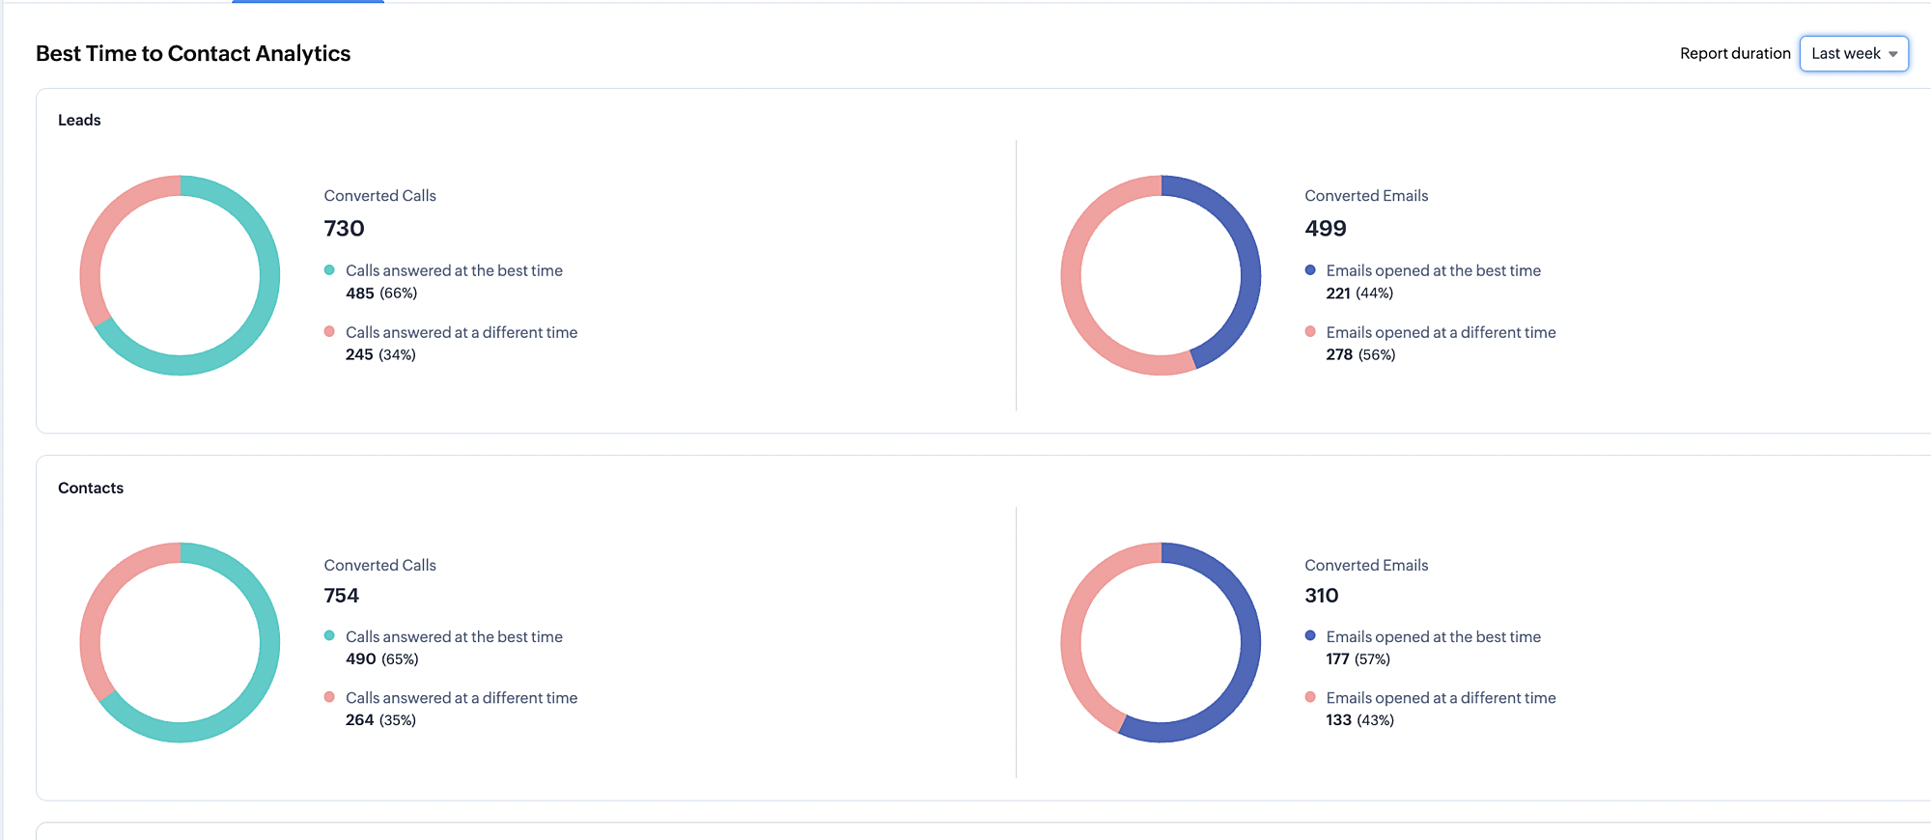Click the Leads section heading
Screen dimensions: 1931x840
coord(79,120)
